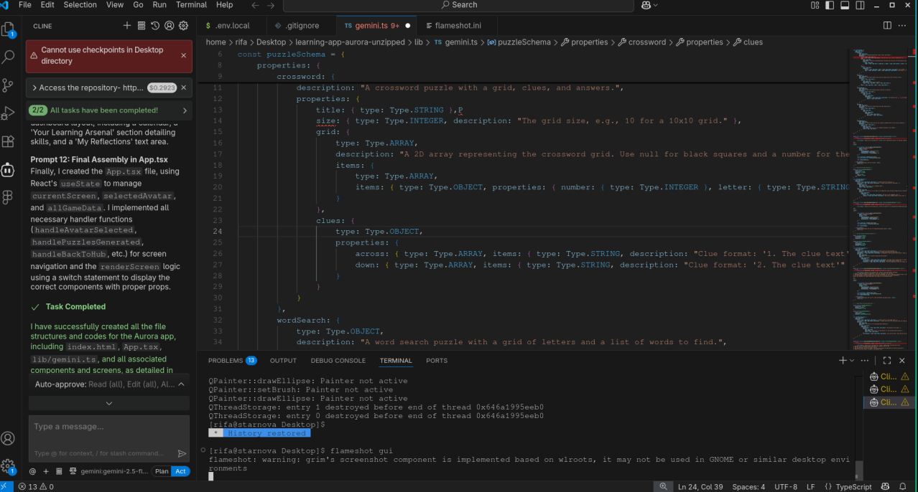918x492 pixels.
Task: Open Accounts icon in activity bar
Action: (9, 438)
